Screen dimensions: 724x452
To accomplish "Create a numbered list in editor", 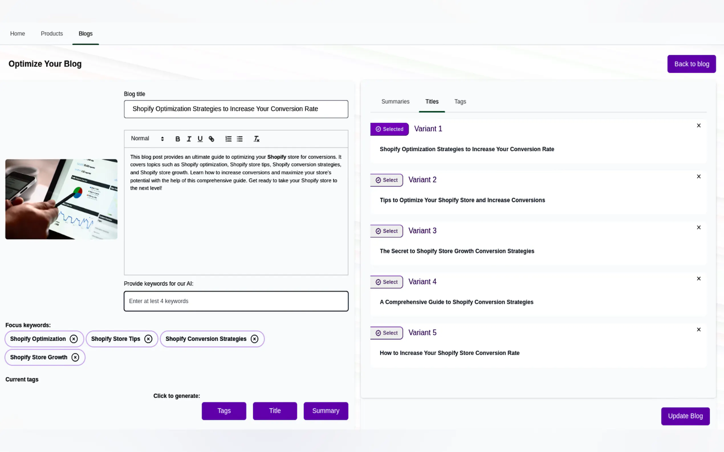I will coord(228,139).
